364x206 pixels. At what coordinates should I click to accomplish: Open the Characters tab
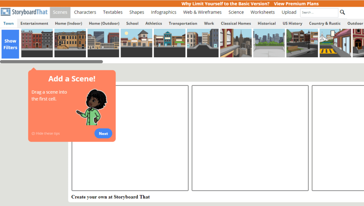(x=85, y=12)
